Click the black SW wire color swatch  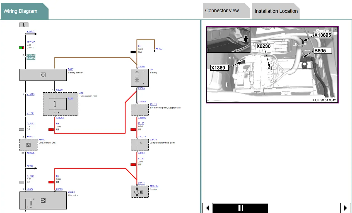click(x=133, y=52)
